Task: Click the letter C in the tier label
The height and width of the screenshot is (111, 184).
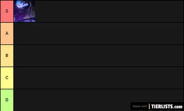Action: tap(7, 78)
